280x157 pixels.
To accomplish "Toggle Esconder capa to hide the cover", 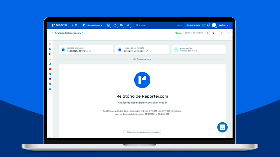I will pos(142,59).
